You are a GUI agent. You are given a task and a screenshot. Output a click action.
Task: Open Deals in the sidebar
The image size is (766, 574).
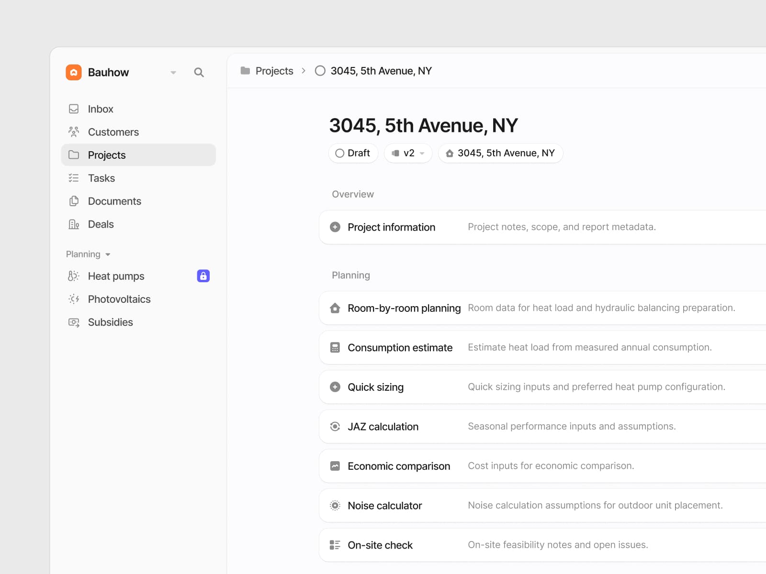click(138, 224)
